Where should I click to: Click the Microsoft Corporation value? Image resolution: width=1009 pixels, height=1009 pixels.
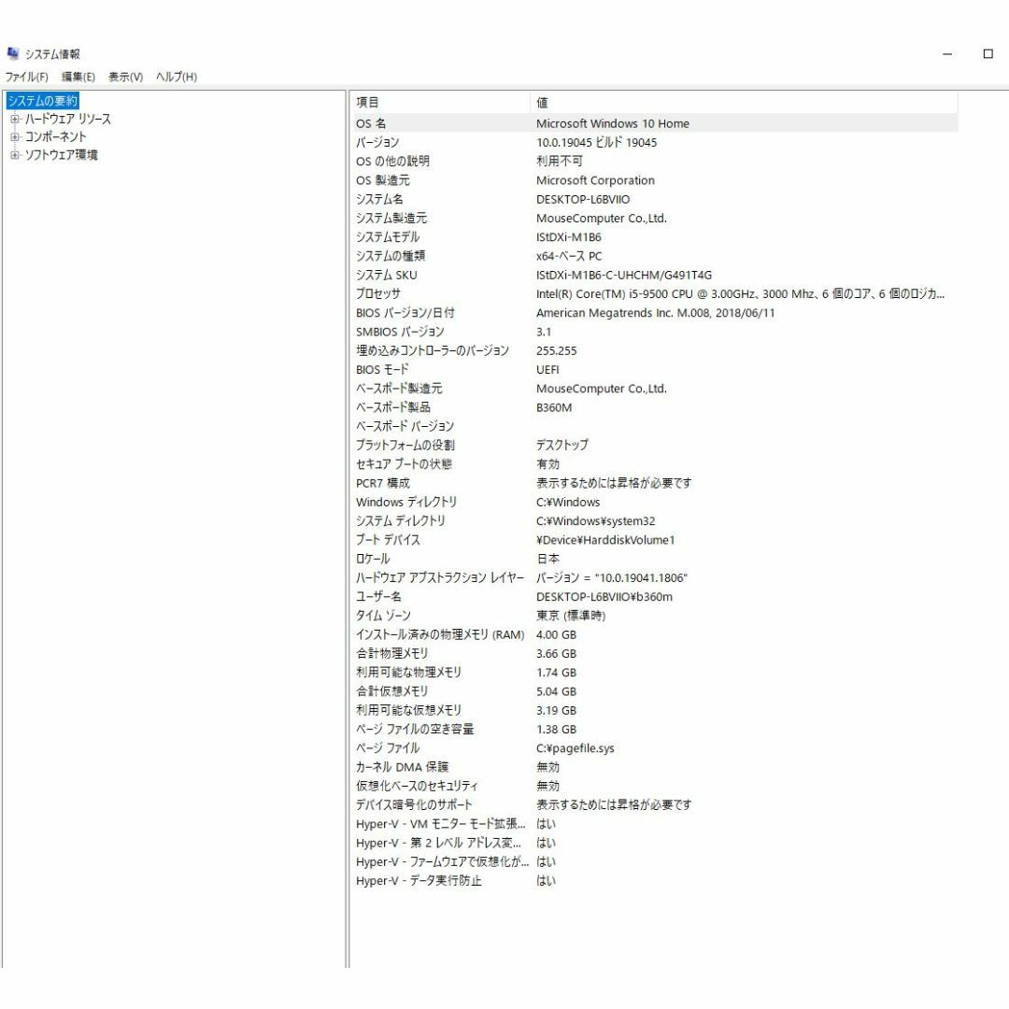(x=595, y=180)
